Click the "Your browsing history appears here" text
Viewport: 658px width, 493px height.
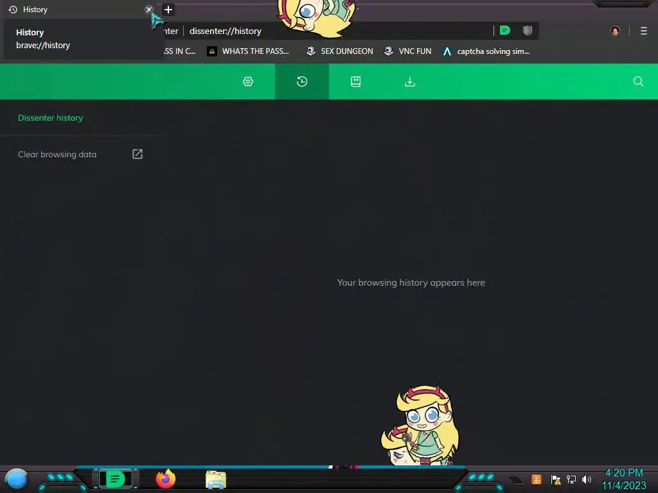411,282
